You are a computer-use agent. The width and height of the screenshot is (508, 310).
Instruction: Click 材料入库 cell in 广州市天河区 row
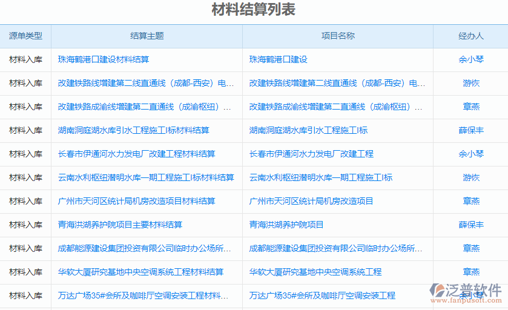[x=25, y=201]
